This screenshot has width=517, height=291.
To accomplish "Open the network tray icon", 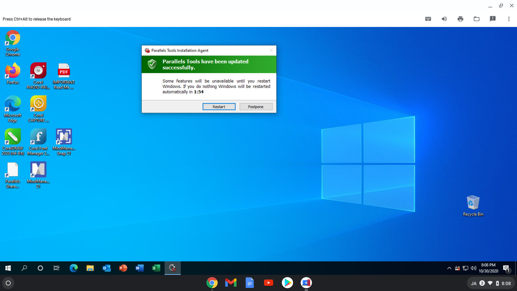I will click(x=465, y=268).
